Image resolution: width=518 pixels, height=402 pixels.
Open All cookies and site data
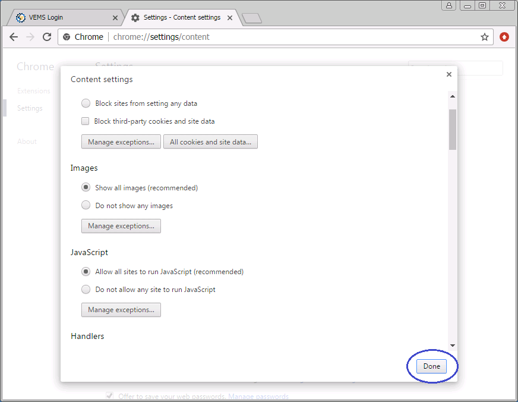[210, 142]
